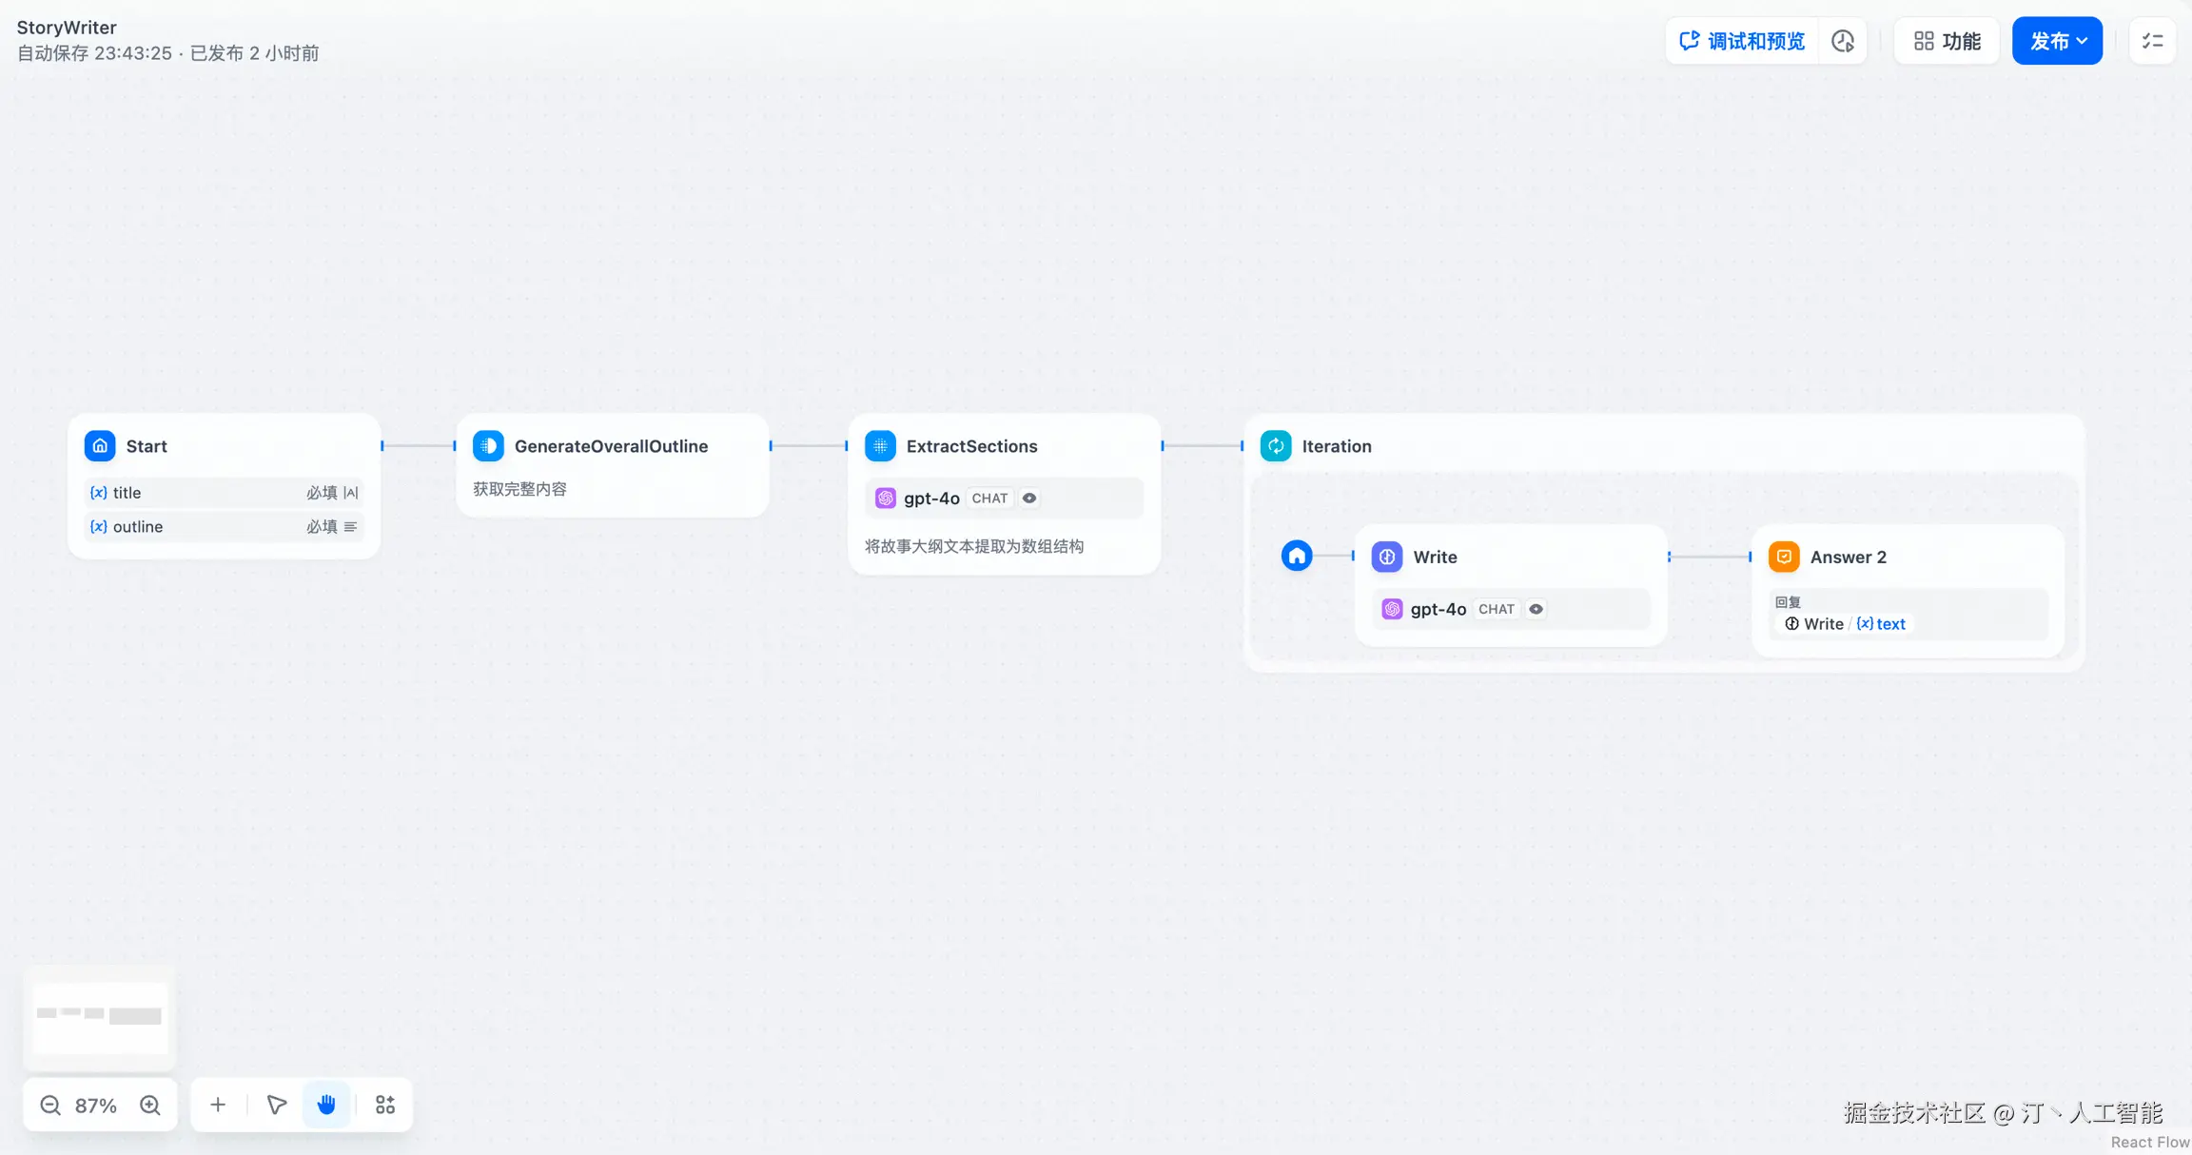
Task: Open the checklist icon at top right
Action: [x=2152, y=41]
